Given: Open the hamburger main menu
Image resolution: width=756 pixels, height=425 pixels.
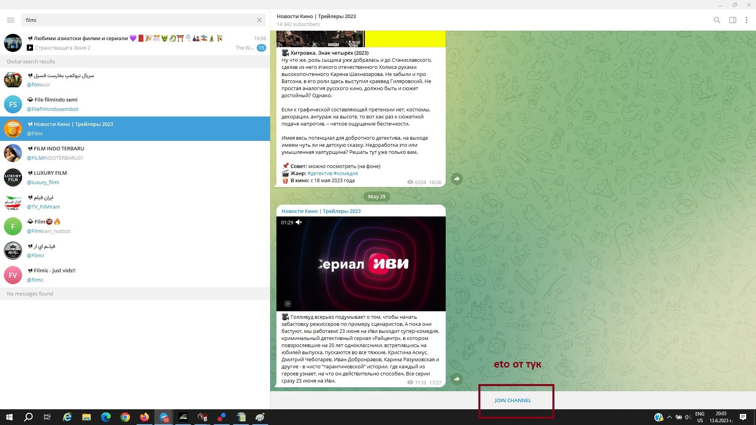Looking at the screenshot, I should point(11,20).
